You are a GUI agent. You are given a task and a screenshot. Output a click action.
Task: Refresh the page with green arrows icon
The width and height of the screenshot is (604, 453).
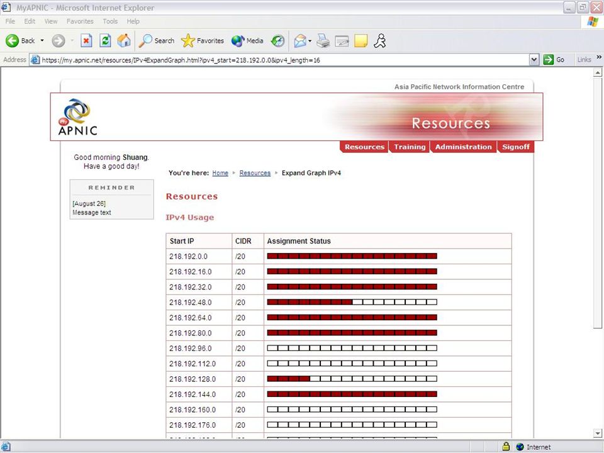tap(105, 40)
